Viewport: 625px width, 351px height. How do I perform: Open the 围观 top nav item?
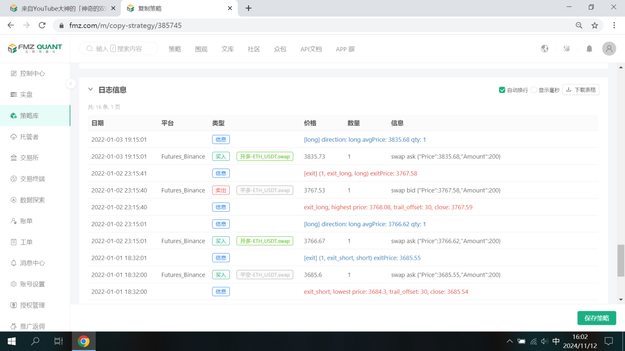click(201, 49)
